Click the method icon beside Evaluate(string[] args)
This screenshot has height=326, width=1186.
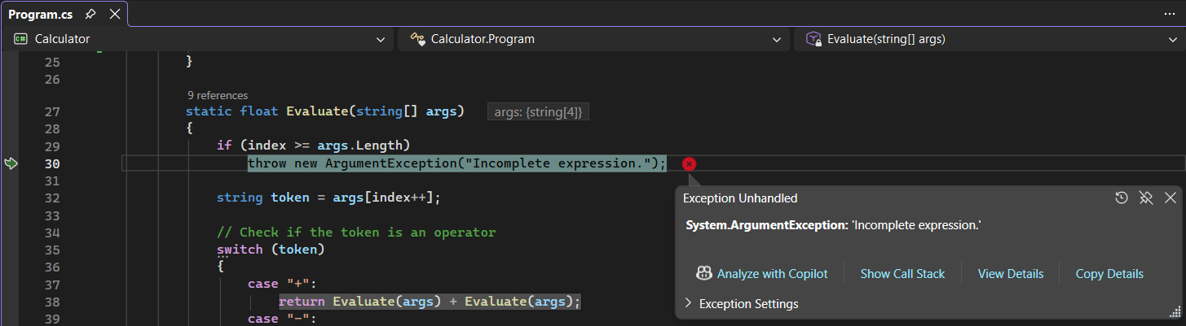[x=813, y=39]
